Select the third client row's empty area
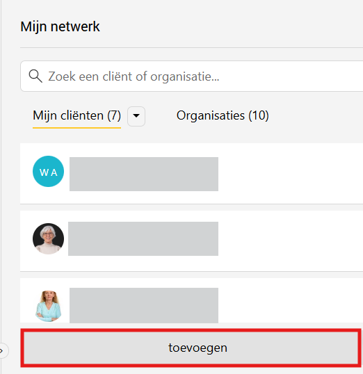The width and height of the screenshot is (363, 374). [291, 300]
